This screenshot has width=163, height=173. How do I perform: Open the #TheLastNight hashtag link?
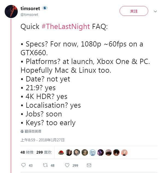point(66,27)
